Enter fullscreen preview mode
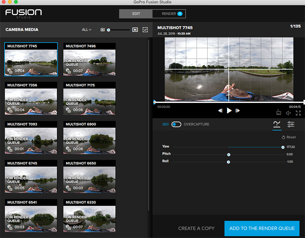Screen dimensions: 305x238 point(298,113)
